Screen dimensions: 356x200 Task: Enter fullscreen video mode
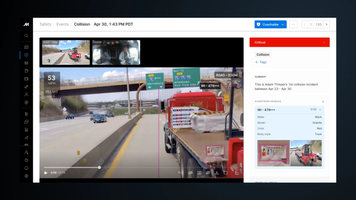(225, 173)
